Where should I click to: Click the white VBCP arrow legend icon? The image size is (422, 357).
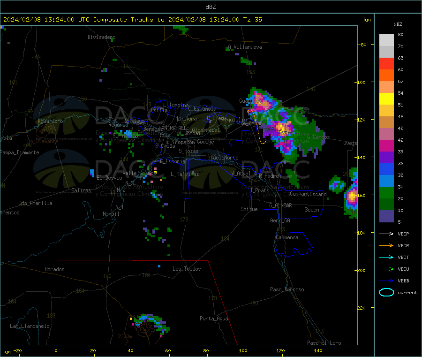coord(386,234)
